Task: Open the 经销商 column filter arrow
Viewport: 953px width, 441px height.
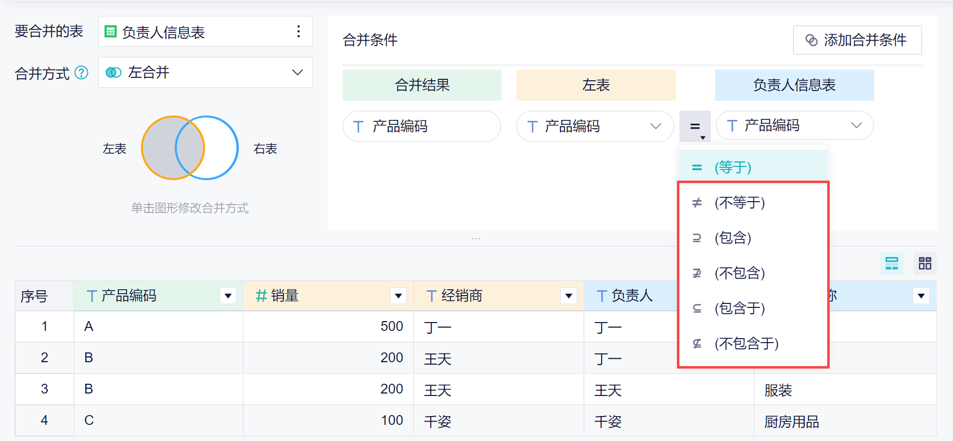Action: [x=568, y=296]
